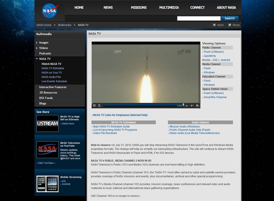
Task: Open Mission Audio (Windows) link
Action: [x=184, y=127]
